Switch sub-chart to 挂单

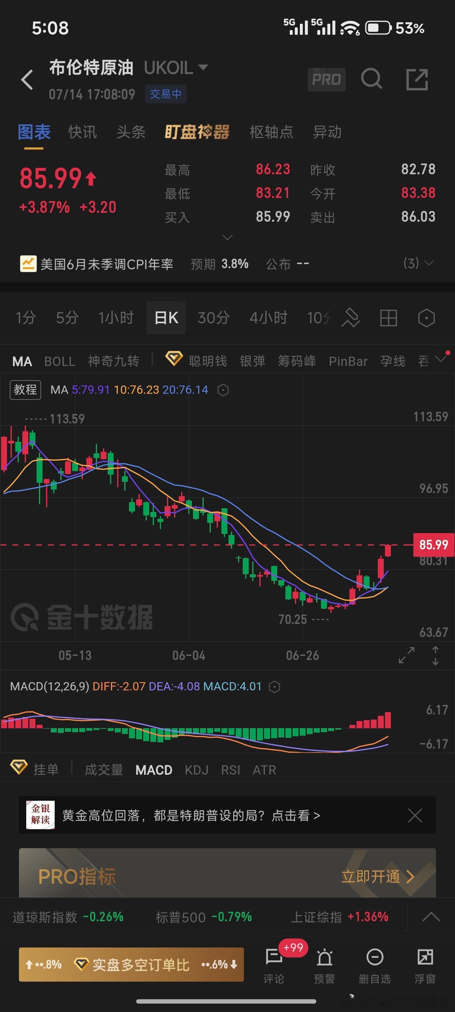[x=46, y=770]
